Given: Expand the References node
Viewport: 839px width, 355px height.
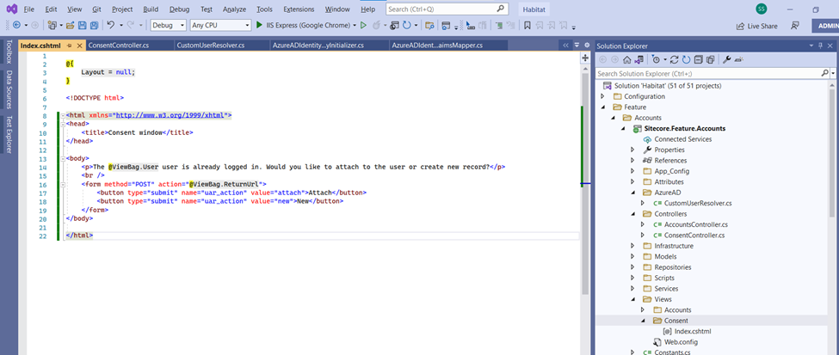Looking at the screenshot, I should [x=633, y=161].
